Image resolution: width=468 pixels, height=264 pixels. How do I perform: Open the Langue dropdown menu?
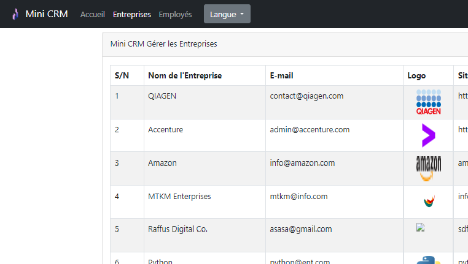click(227, 14)
